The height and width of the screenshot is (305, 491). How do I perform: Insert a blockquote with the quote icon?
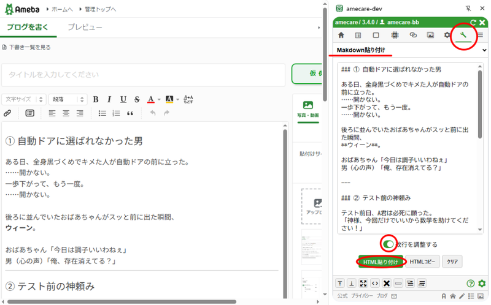point(130,113)
